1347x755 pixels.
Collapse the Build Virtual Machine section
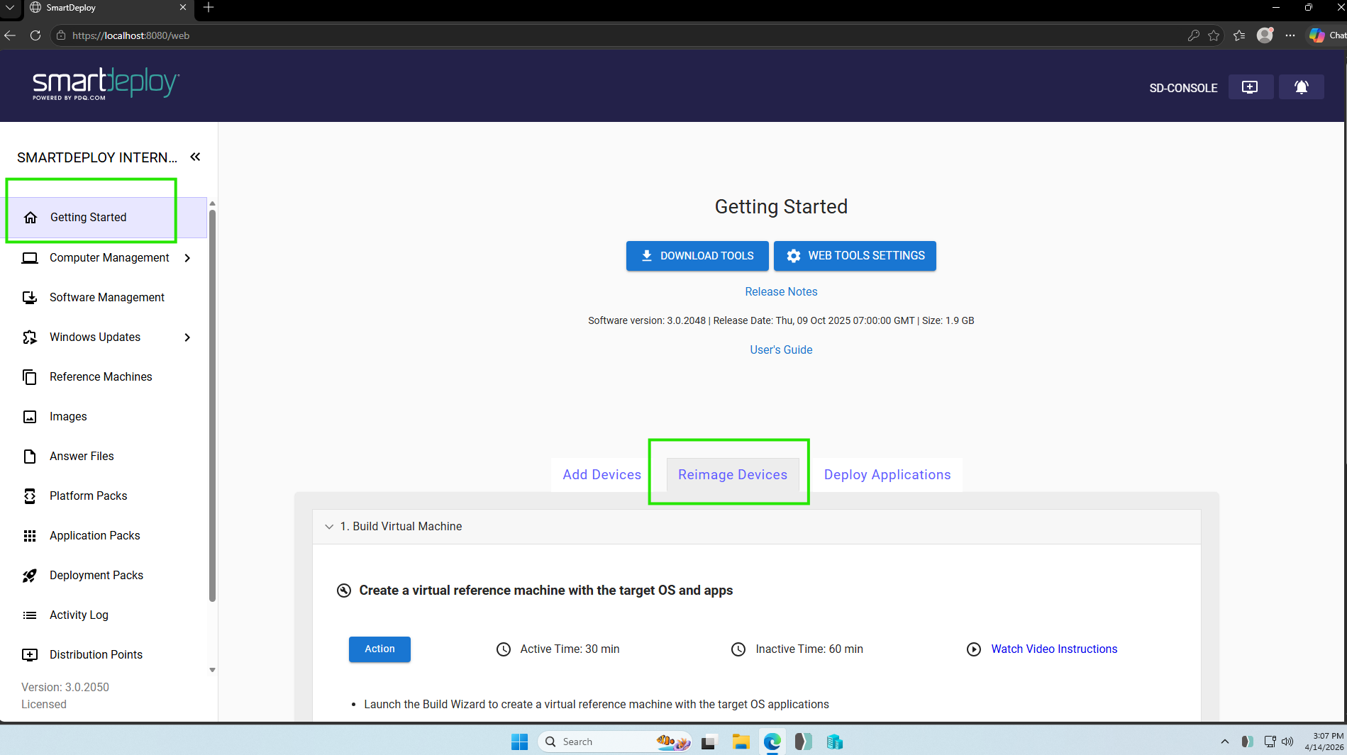[329, 526]
